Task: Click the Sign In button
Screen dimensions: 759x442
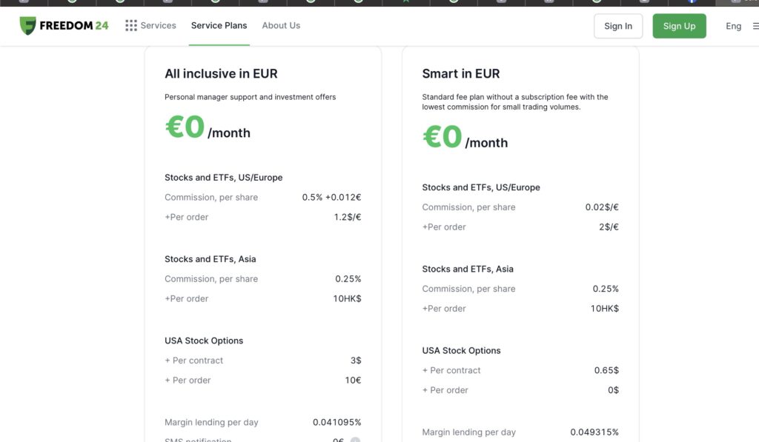Action: coord(618,26)
